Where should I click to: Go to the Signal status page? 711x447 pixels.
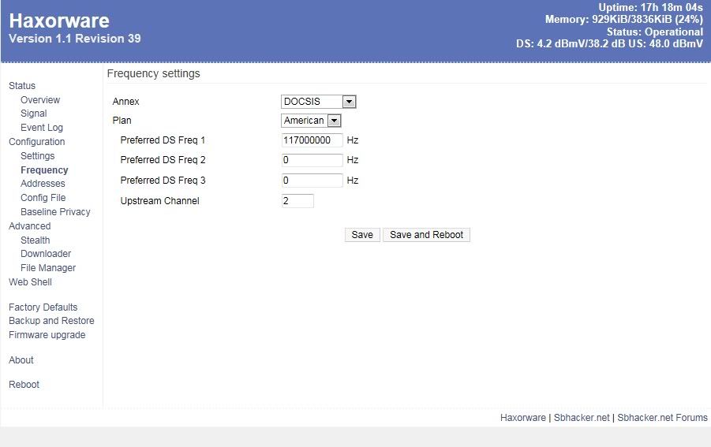[34, 114]
